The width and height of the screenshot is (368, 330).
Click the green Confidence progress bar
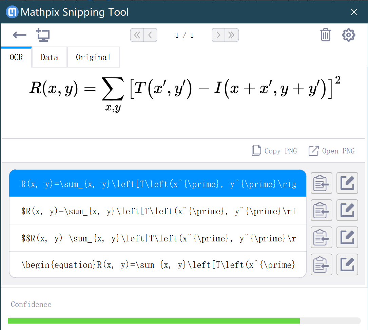(155, 320)
